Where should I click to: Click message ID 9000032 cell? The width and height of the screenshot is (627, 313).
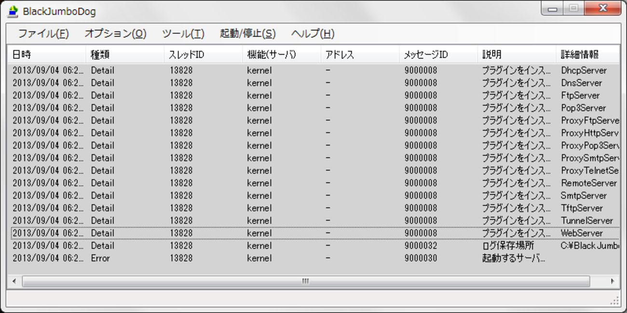click(421, 246)
